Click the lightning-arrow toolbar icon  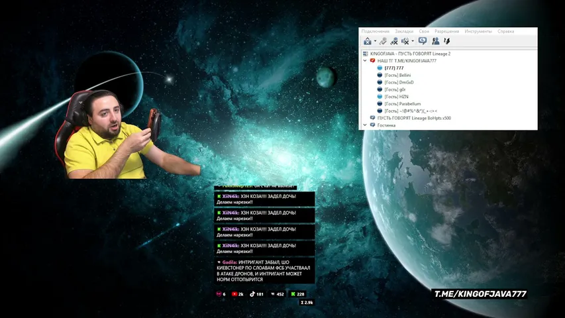pyautogui.click(x=447, y=41)
